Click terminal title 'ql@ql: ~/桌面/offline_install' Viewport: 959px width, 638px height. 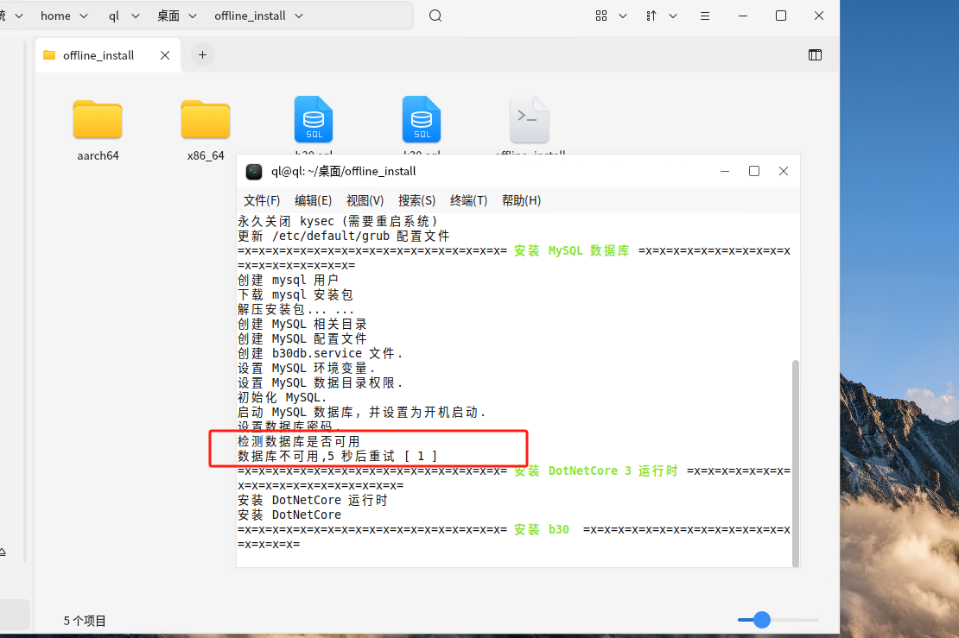344,172
